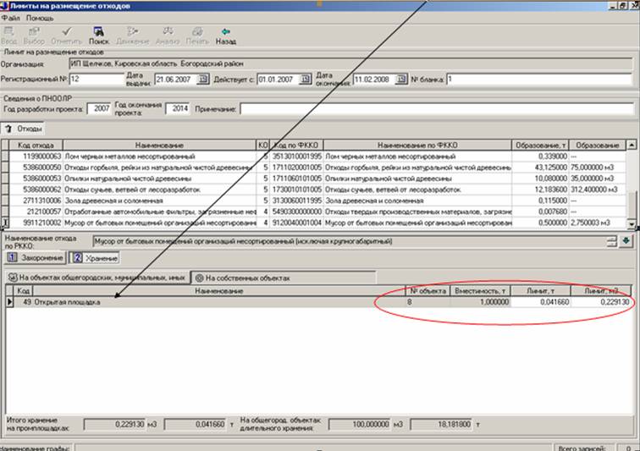Click the Назад (Back) toolbar arrow

click(x=225, y=34)
